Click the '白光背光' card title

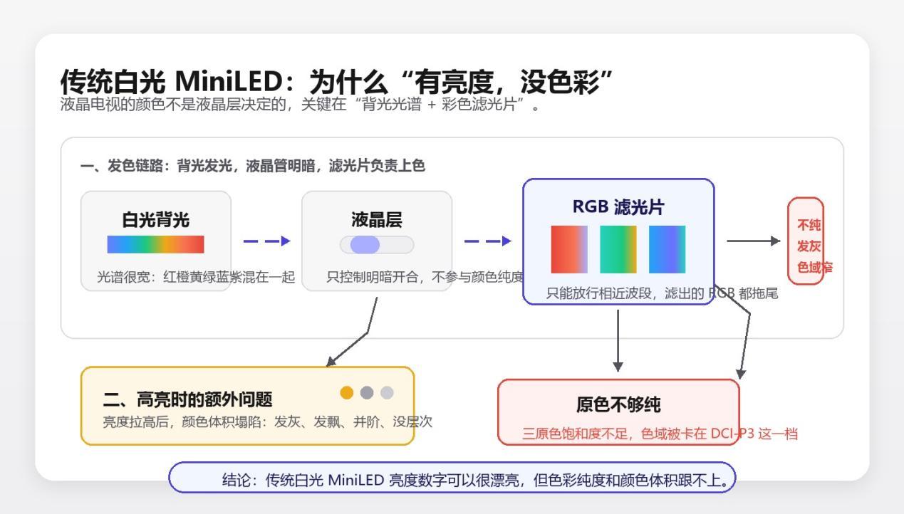156,219
